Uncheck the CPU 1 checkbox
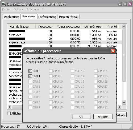133x130 pixels. [30, 76]
